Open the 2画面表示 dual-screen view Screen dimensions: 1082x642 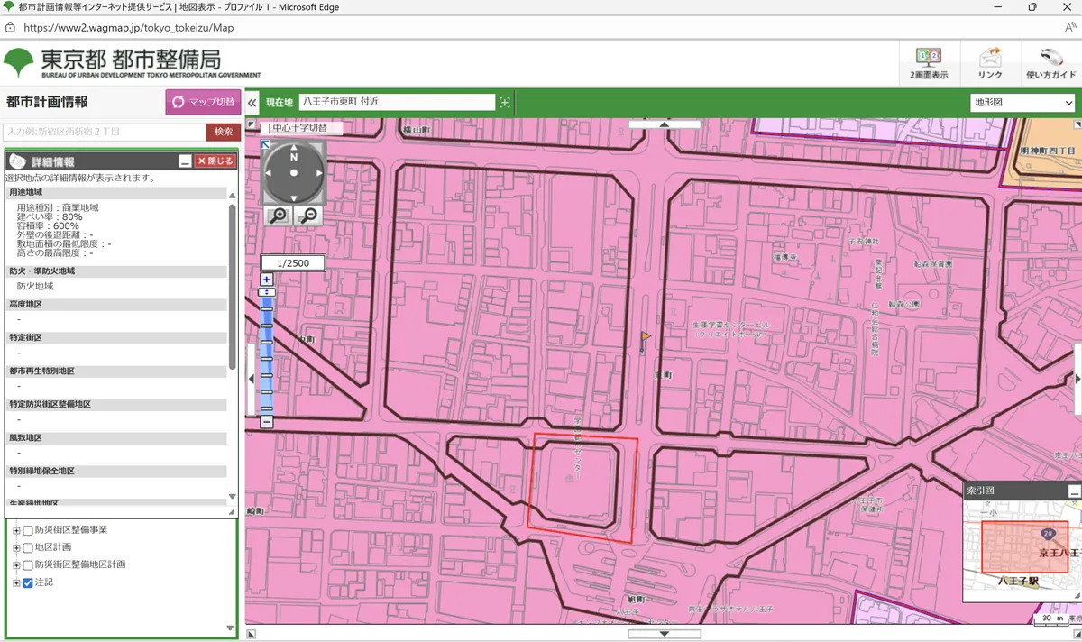click(928, 63)
